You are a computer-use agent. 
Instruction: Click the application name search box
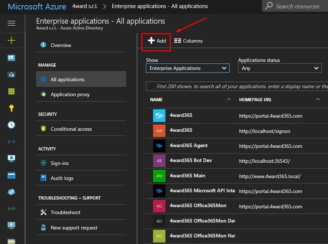click(x=237, y=86)
